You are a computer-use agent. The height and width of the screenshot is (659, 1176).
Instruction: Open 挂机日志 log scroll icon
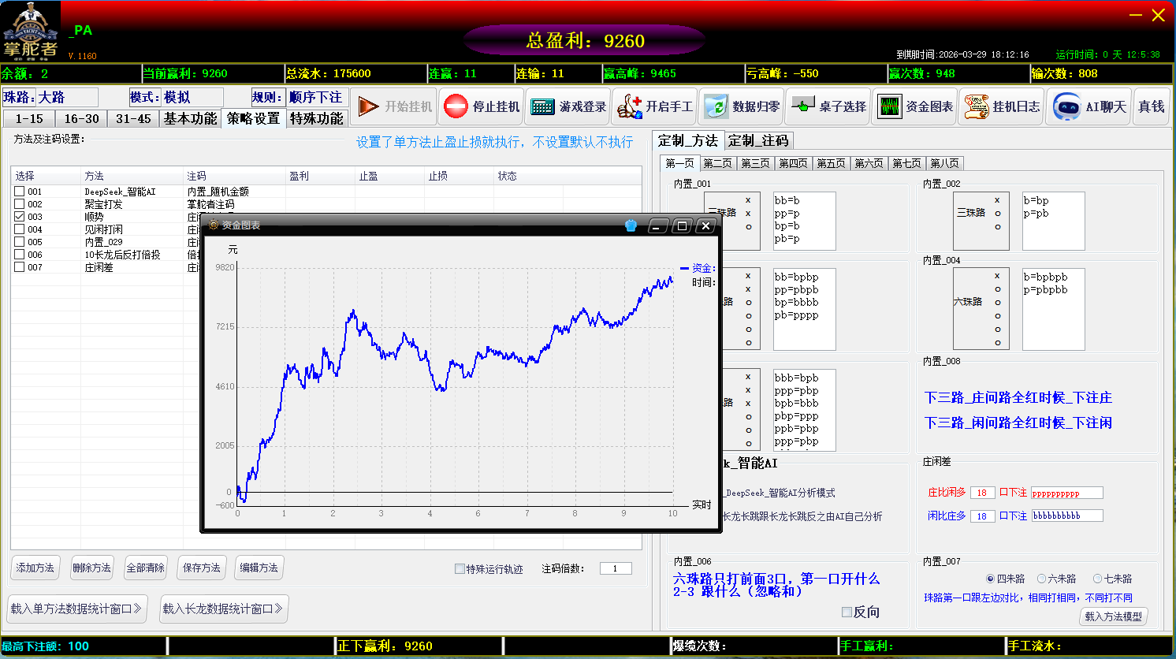pos(977,106)
